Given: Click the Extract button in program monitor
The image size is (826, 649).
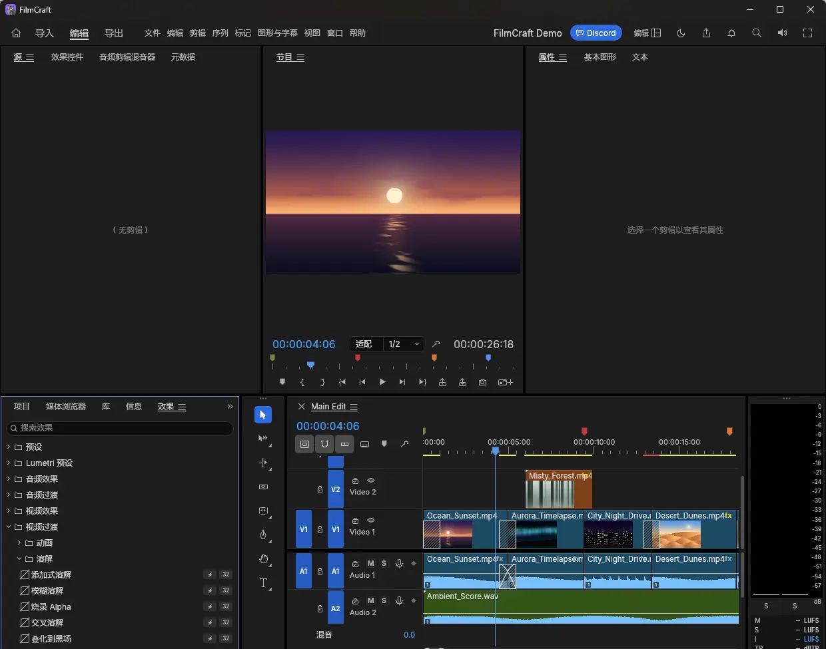Looking at the screenshot, I should [462, 382].
